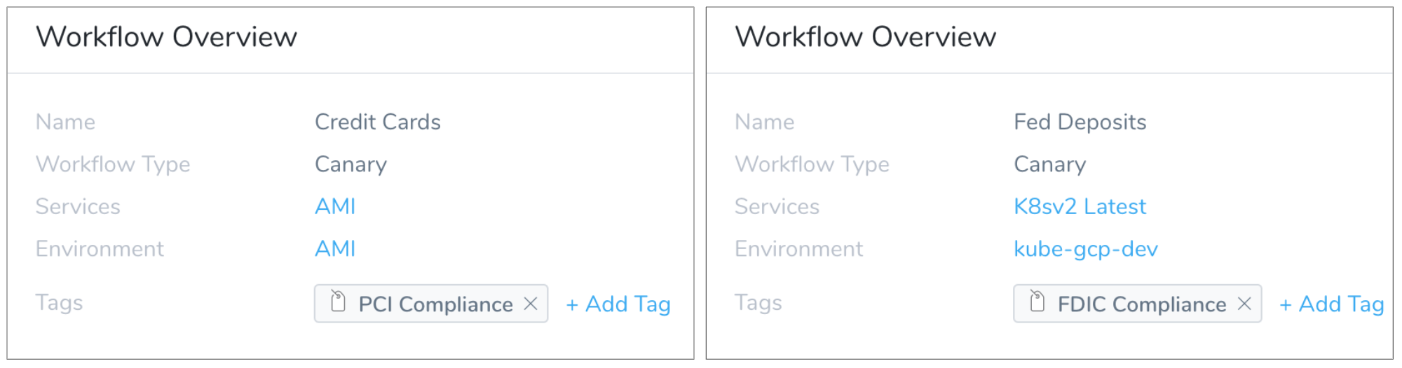The image size is (1402, 368).
Task: Click the Fed Deposits workflow name
Action: click(1080, 122)
